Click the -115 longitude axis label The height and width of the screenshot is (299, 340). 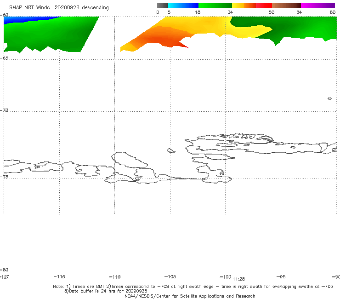coord(59,276)
